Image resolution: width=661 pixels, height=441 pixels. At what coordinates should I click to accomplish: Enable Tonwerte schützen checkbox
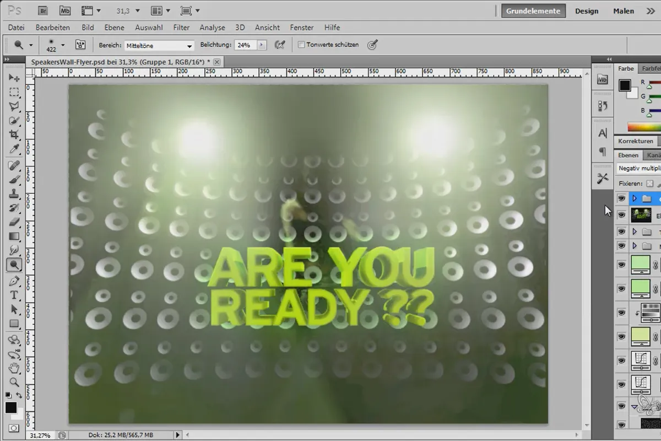coord(301,45)
